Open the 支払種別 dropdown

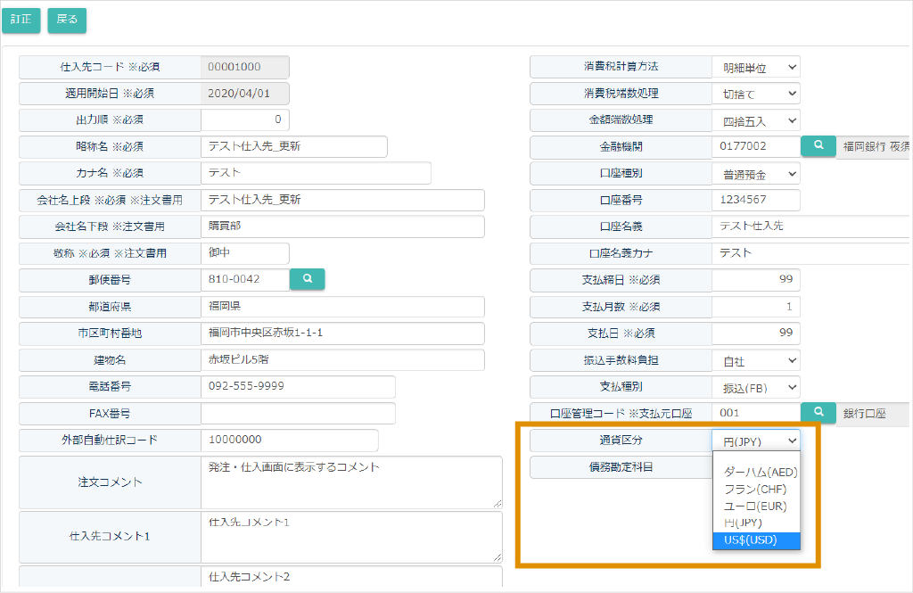755,388
